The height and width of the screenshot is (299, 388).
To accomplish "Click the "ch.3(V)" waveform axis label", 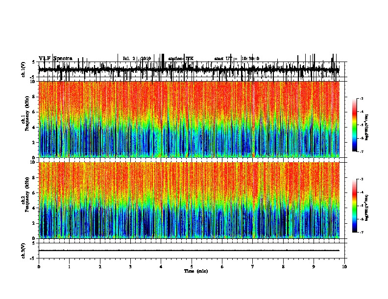I will pos(24,251).
